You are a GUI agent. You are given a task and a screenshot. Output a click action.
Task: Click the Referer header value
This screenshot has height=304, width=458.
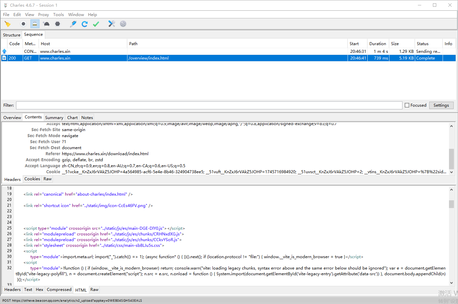pos(105,154)
